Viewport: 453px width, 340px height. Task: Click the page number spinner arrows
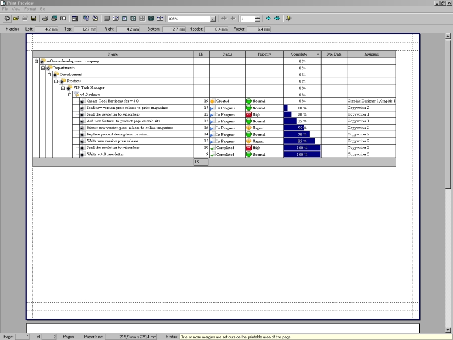tap(258, 19)
